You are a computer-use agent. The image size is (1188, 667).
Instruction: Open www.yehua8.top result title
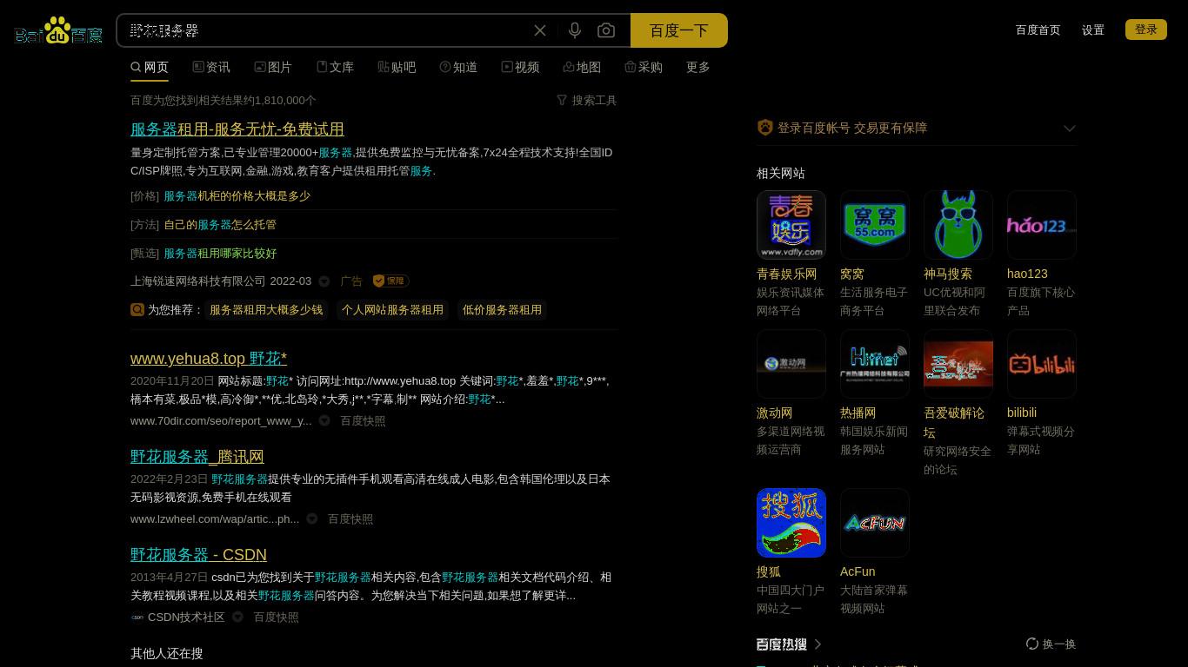tap(209, 358)
